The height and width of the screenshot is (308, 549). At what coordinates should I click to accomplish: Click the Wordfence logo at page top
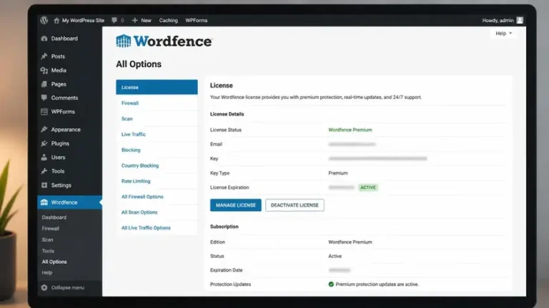(164, 41)
